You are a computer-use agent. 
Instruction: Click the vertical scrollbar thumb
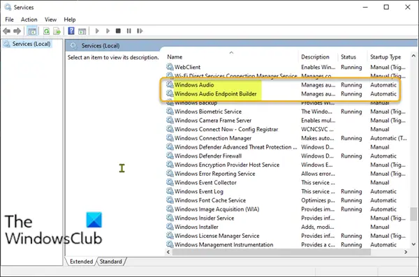point(413,214)
